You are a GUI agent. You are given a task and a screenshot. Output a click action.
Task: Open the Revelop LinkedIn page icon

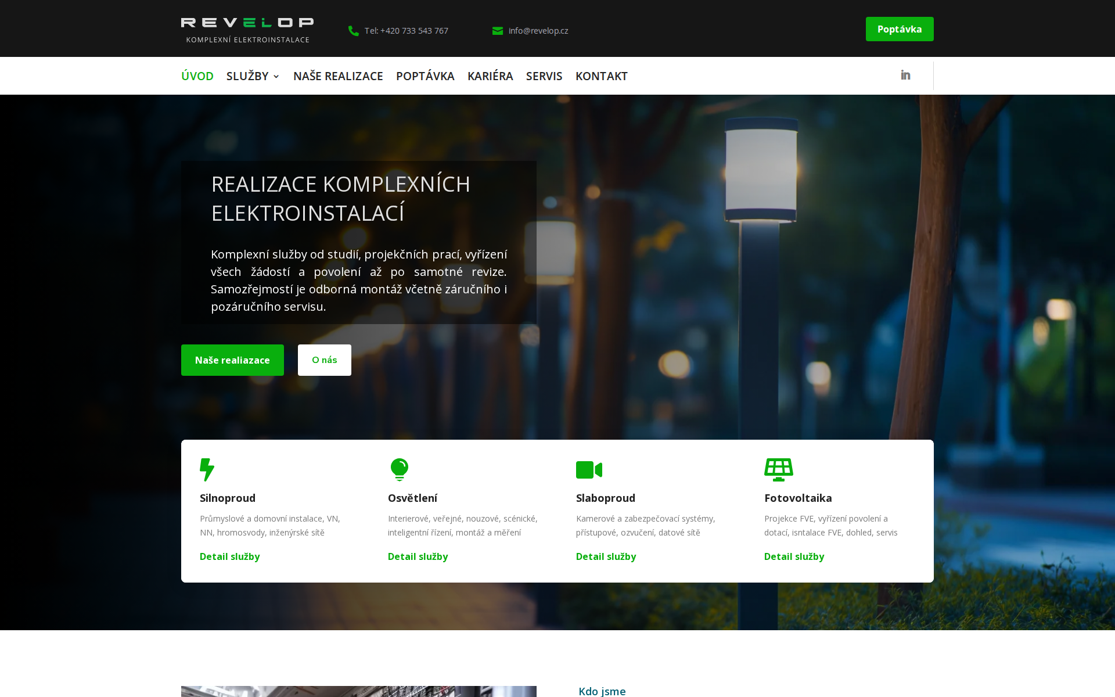(x=905, y=75)
